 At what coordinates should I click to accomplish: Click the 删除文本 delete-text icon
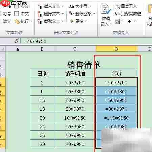[40, 14]
